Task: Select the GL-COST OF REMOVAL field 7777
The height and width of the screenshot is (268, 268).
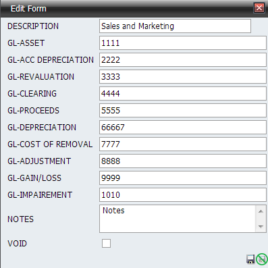Action: click(183, 144)
